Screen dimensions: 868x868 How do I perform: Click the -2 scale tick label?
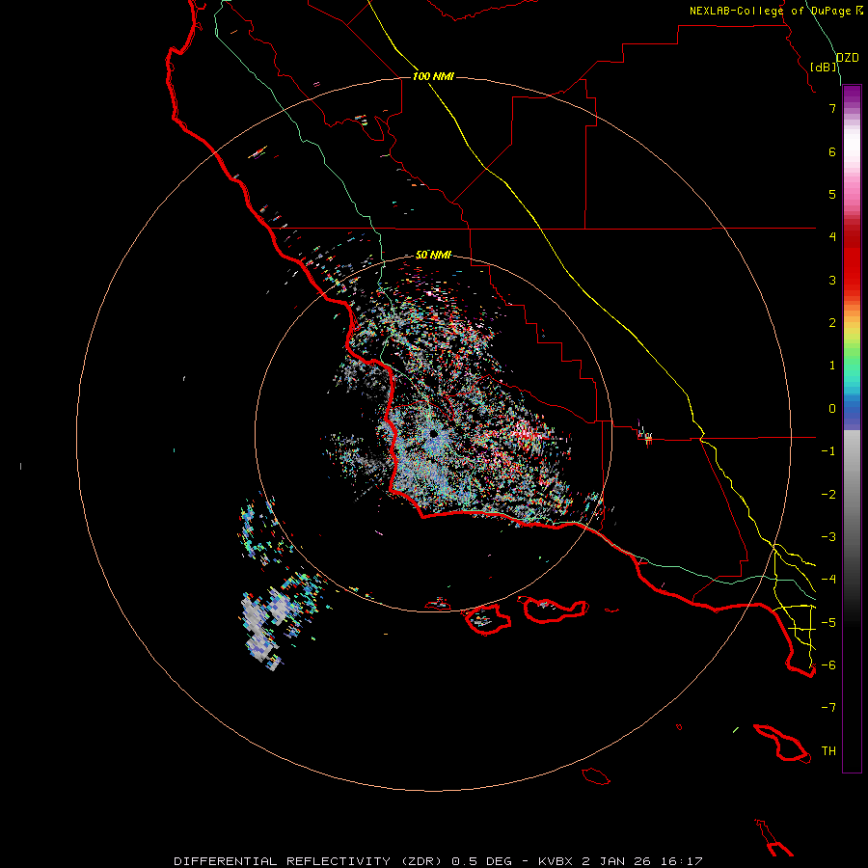828,495
